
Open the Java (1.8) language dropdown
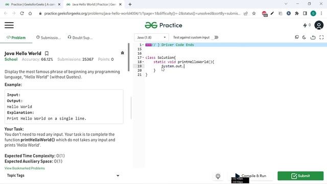[151, 37]
